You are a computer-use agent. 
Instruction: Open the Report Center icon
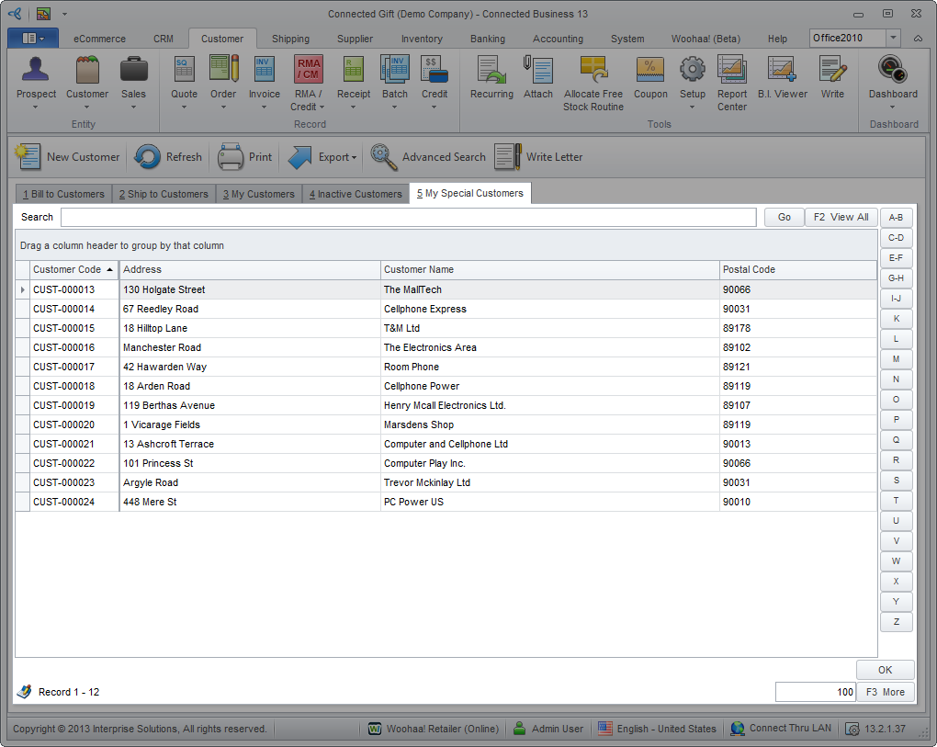(x=732, y=72)
